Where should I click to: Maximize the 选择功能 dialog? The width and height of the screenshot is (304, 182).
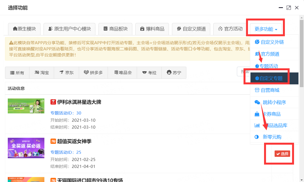[289, 8]
